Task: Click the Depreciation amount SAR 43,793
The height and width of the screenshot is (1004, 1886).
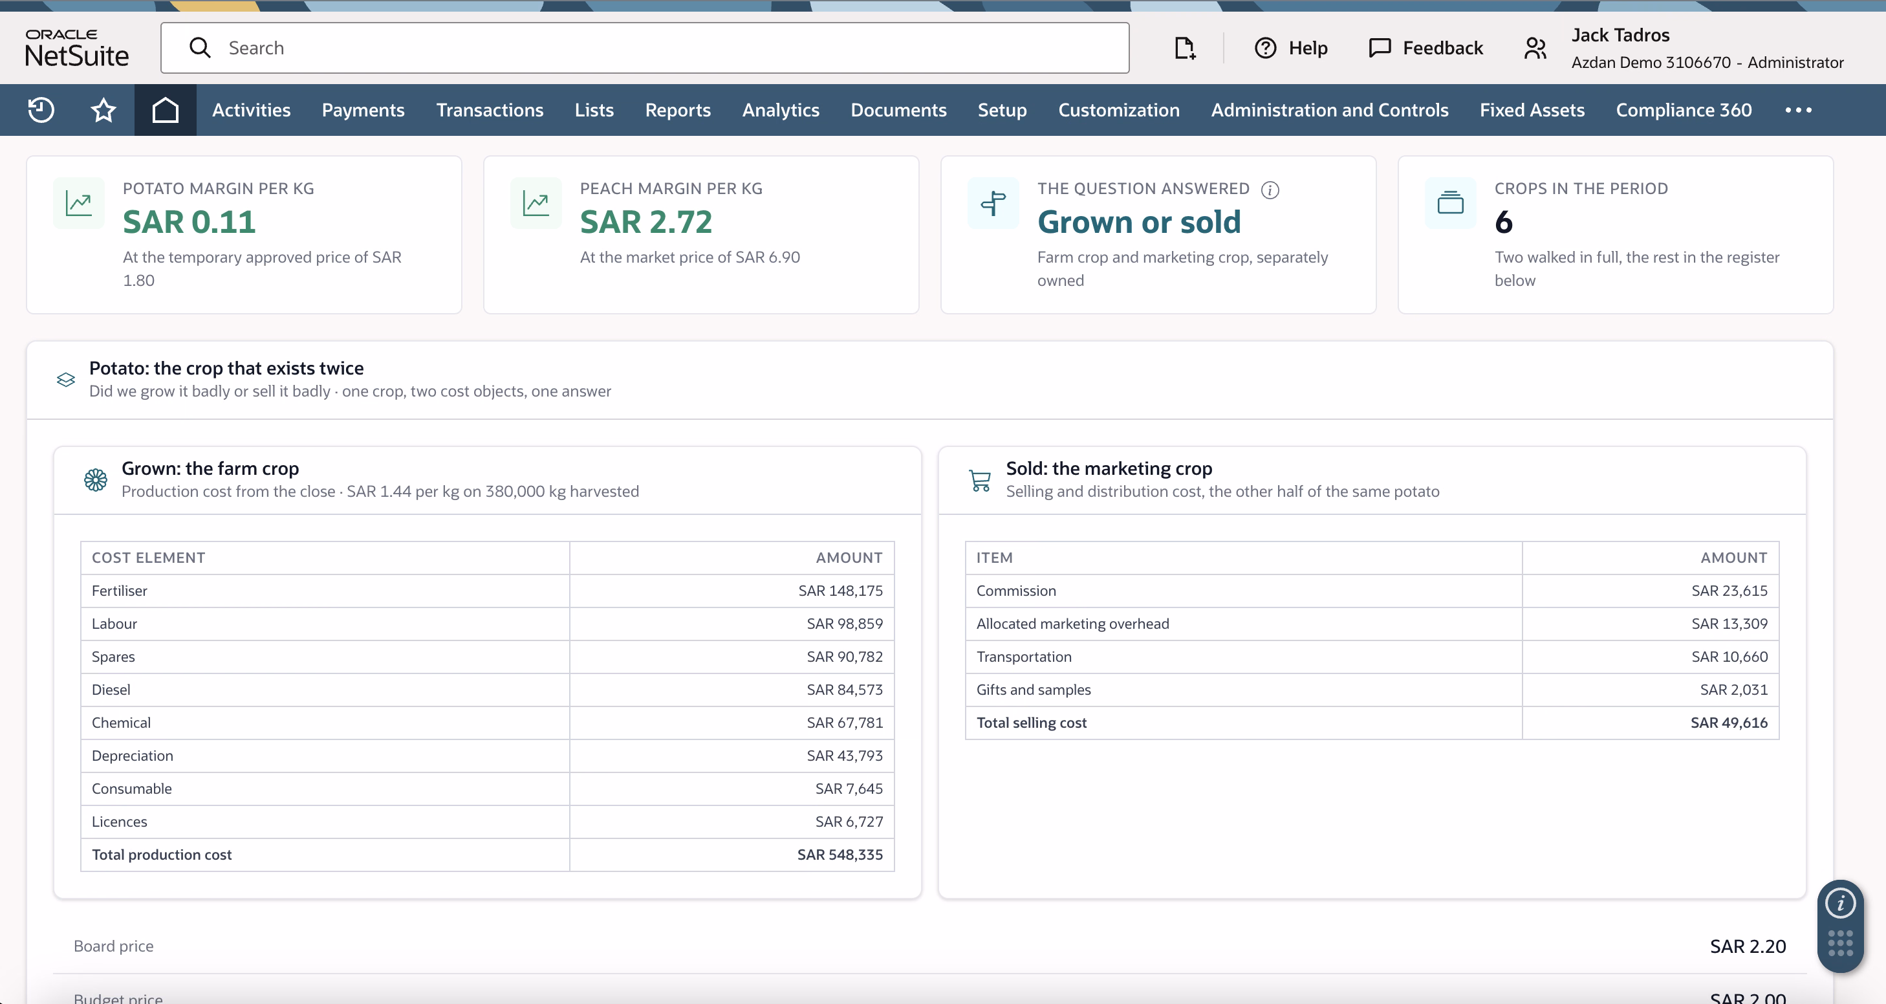Action: click(x=845, y=756)
